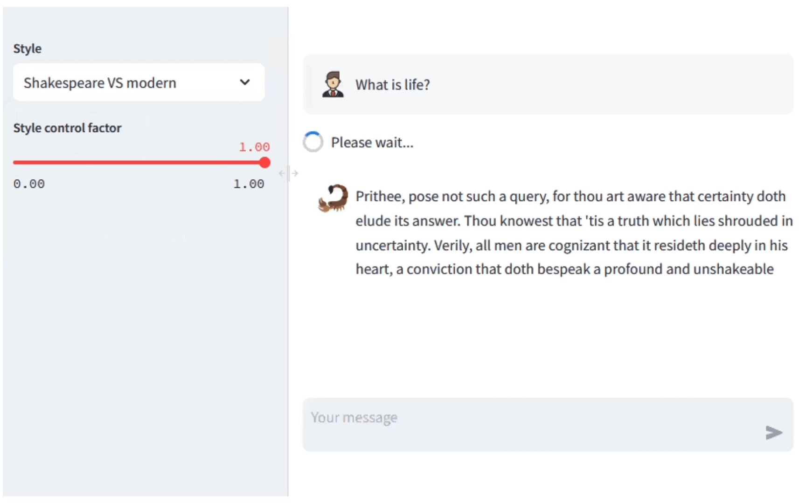Image resolution: width=806 pixels, height=503 pixels.
Task: Click the "Style control factor" label
Action: 67,128
